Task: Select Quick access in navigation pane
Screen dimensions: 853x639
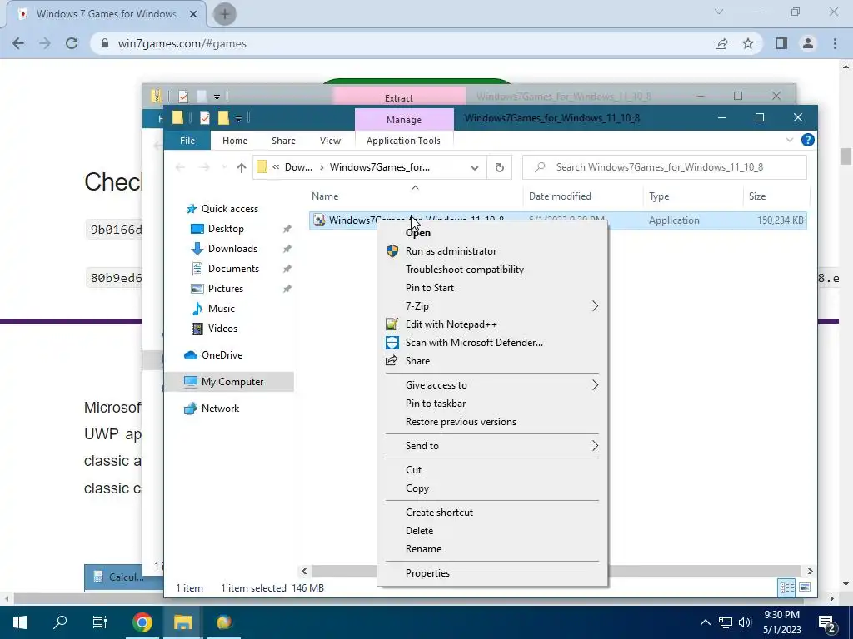Action: (x=230, y=209)
